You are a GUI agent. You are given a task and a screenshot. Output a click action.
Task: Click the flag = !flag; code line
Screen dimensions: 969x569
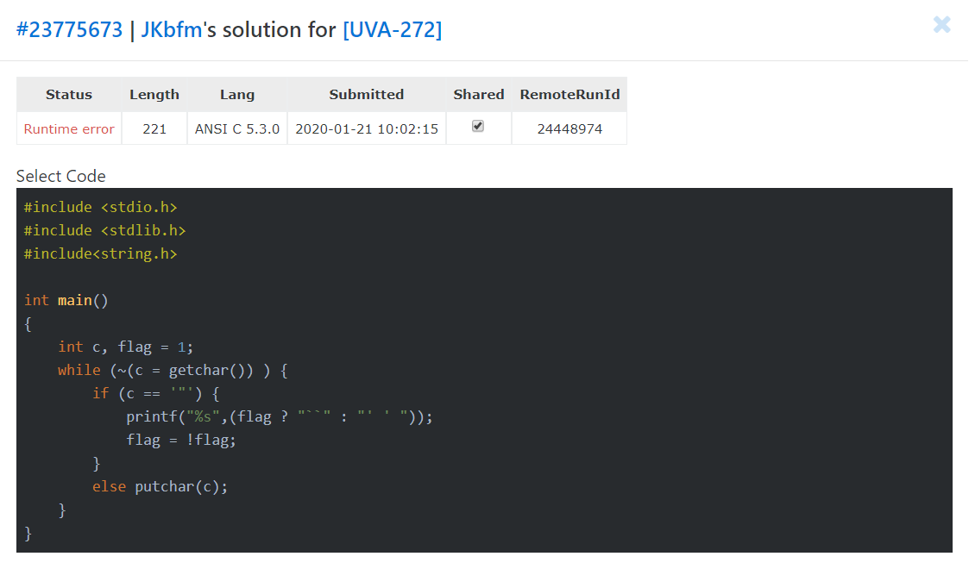[181, 440]
